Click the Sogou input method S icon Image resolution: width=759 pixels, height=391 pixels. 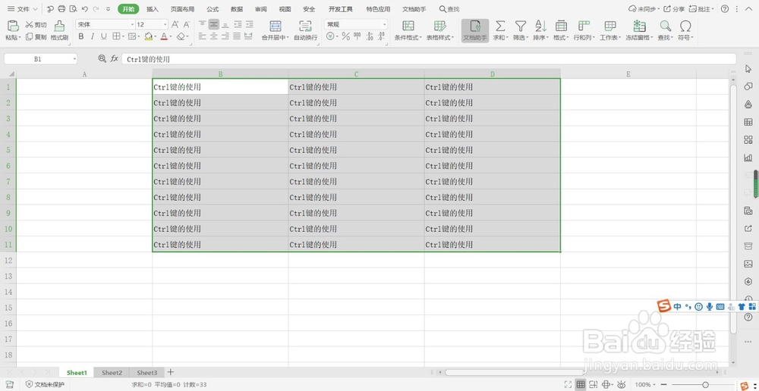665,305
